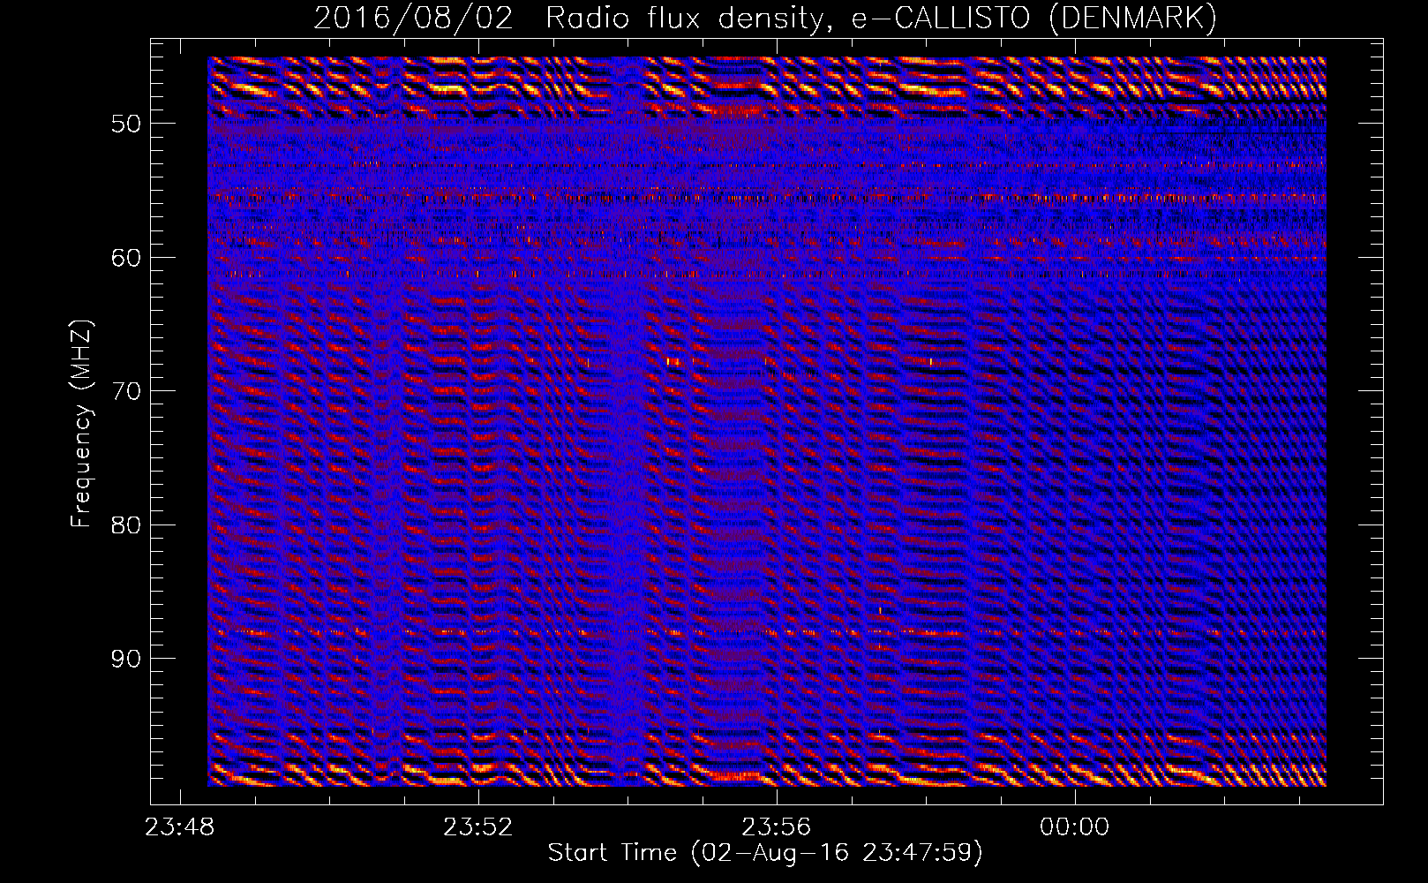
Task: Click the 80 MHz tick label
Action: pyautogui.click(x=125, y=525)
